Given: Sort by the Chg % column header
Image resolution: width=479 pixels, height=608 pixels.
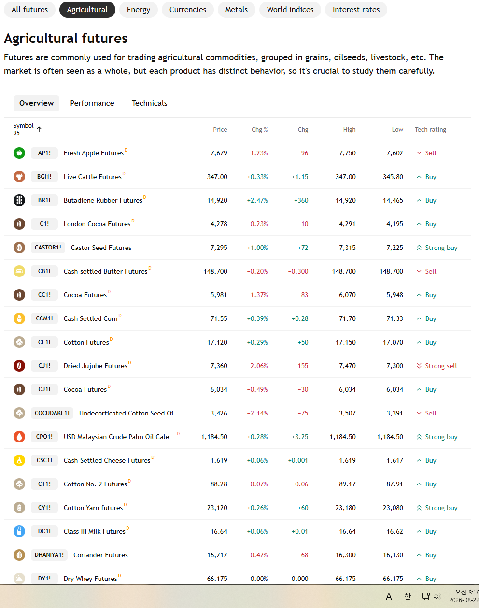Looking at the screenshot, I should coord(260,129).
